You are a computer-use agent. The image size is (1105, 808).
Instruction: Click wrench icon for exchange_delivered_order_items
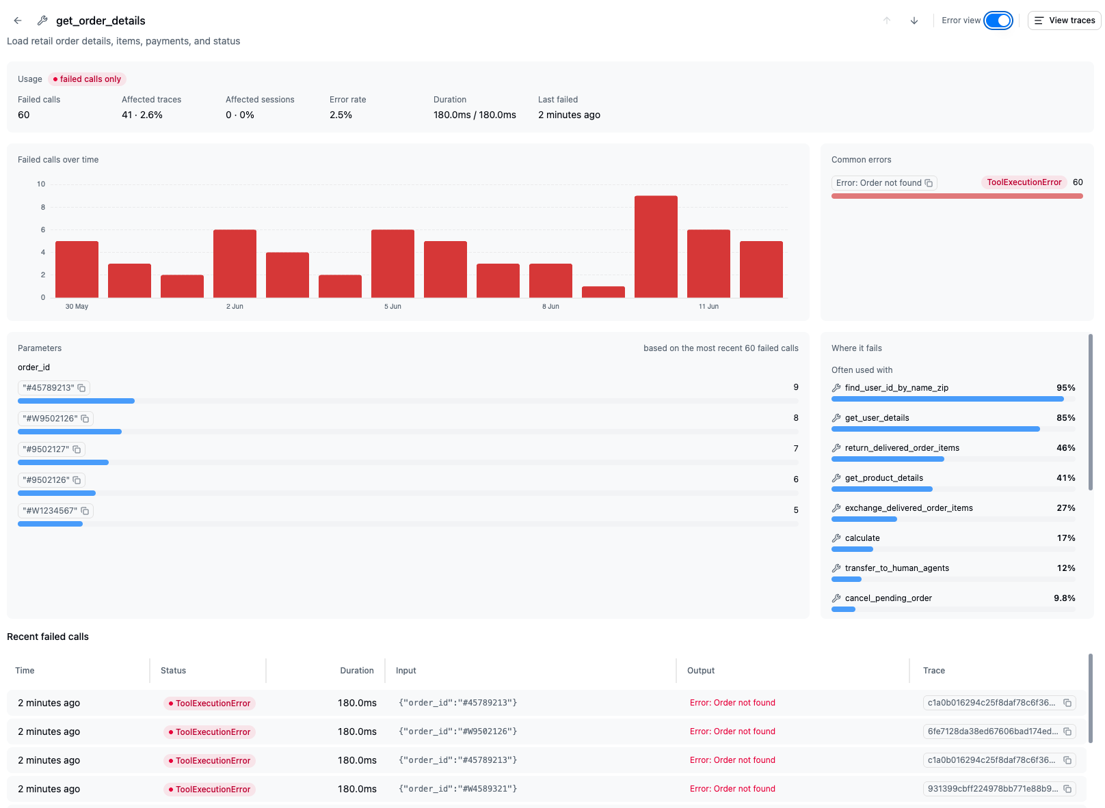tap(836, 508)
